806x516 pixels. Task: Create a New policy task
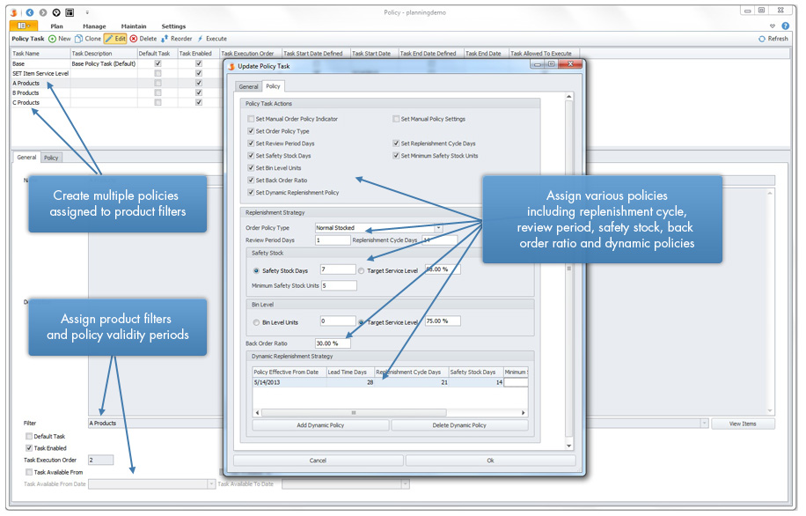(x=60, y=39)
